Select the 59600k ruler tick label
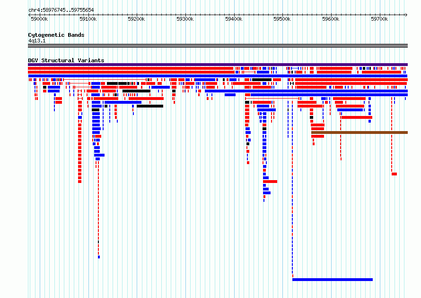421x298 pixels. tap(331, 19)
